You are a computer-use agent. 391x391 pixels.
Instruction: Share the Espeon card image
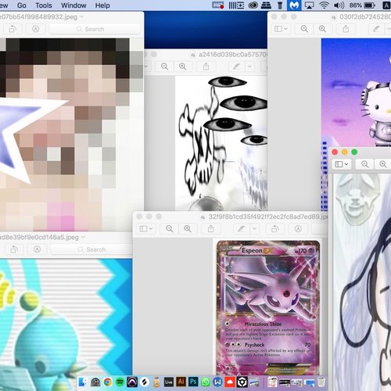(x=210, y=229)
